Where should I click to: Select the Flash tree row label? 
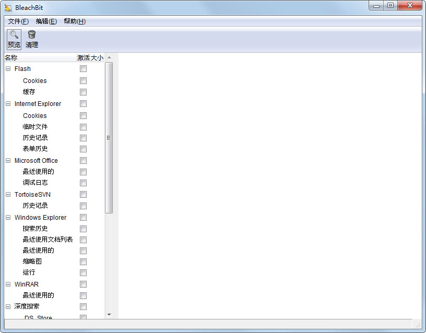click(22, 69)
